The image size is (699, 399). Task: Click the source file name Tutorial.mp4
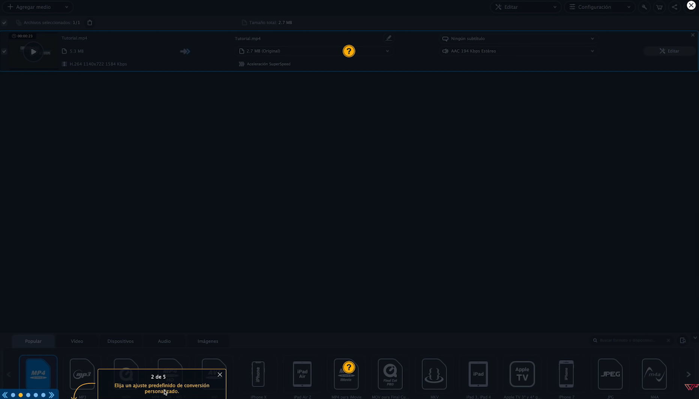pyautogui.click(x=74, y=38)
